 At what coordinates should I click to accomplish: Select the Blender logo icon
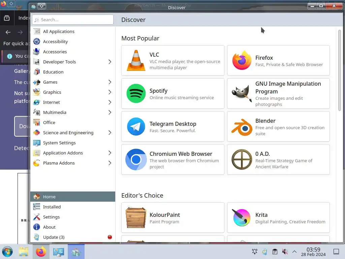tap(242, 127)
